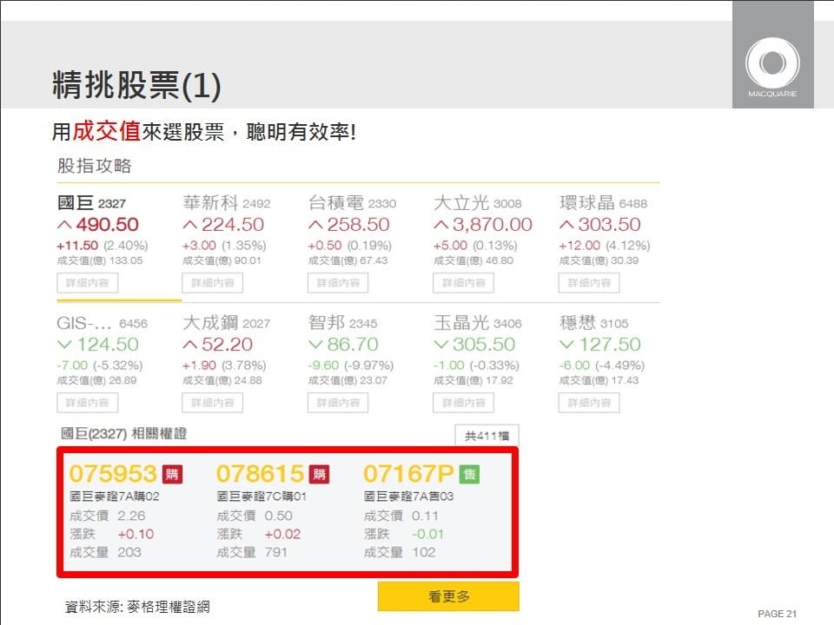Open 詳細內容 under 大成鋼
The height and width of the screenshot is (625, 834).
click(x=212, y=403)
